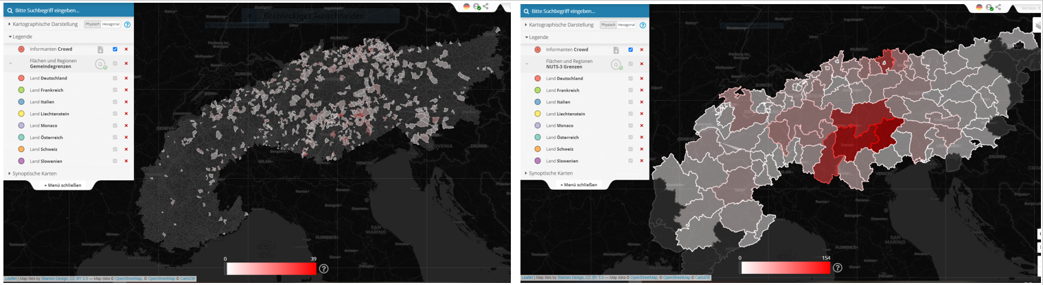Image resolution: width=1043 pixels, height=285 pixels.
Task: Click the Gemeindegrenzen region selector icon
Action: 101,64
